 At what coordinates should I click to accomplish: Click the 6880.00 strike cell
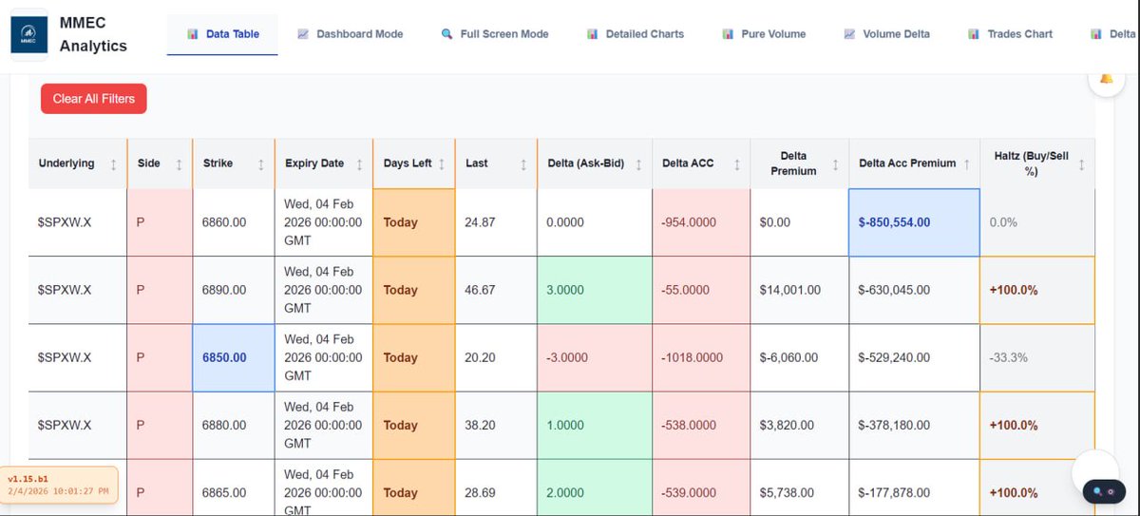[x=234, y=425]
